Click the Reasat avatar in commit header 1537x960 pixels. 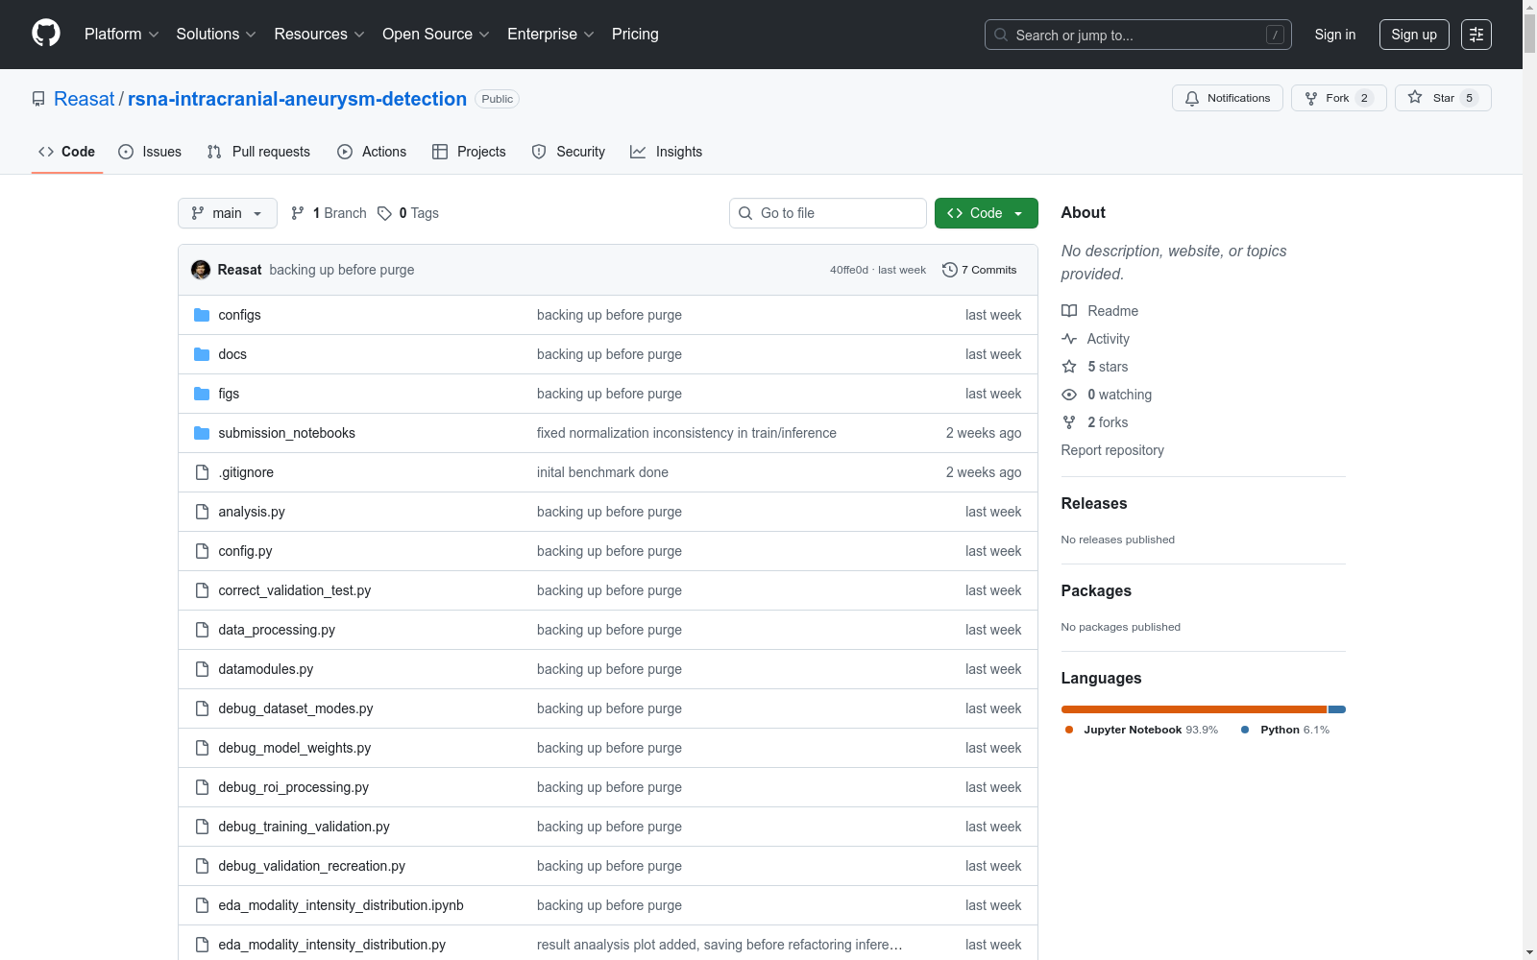(201, 270)
